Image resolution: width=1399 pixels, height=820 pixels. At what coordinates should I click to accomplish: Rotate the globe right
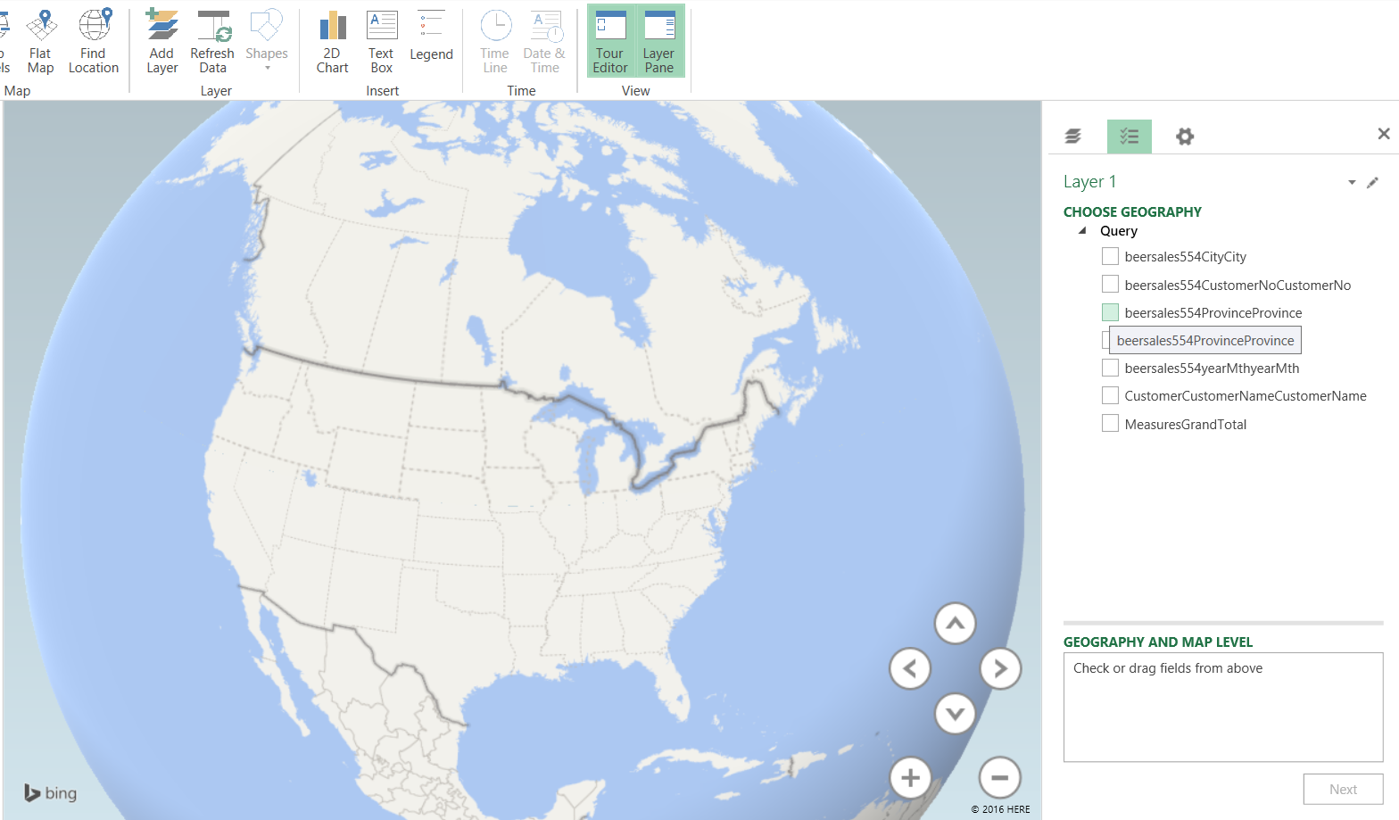coord(1000,668)
